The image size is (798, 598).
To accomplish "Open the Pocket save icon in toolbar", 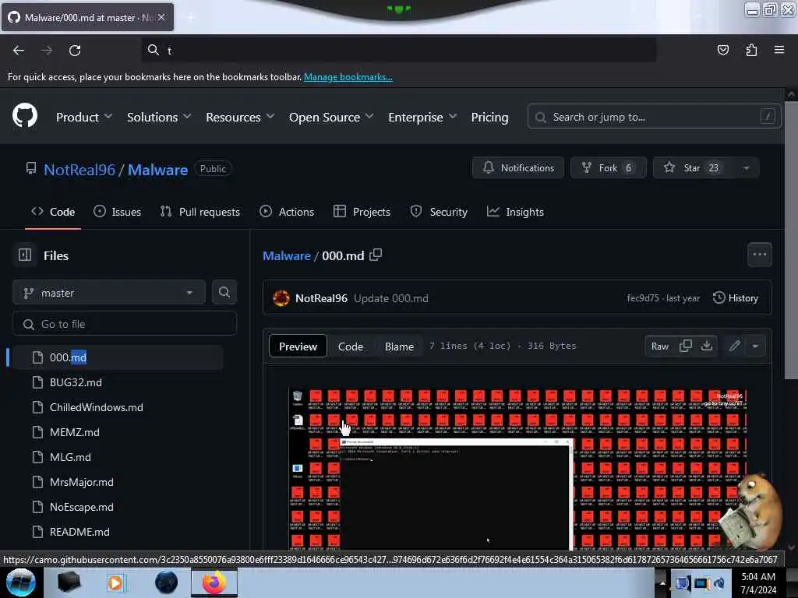I will 722,50.
